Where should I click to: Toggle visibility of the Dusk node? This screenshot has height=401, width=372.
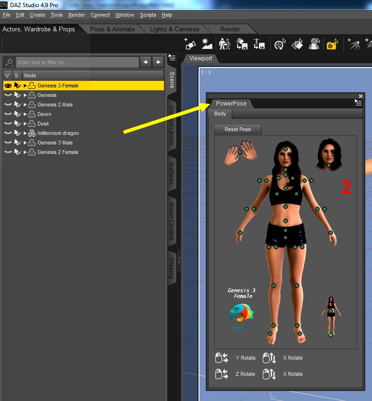[8, 124]
